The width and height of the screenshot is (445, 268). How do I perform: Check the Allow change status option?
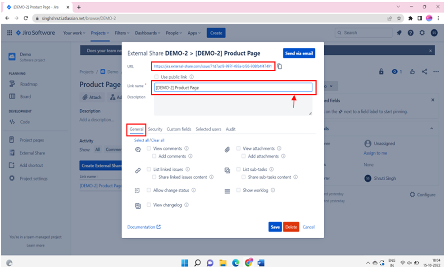coord(149,190)
